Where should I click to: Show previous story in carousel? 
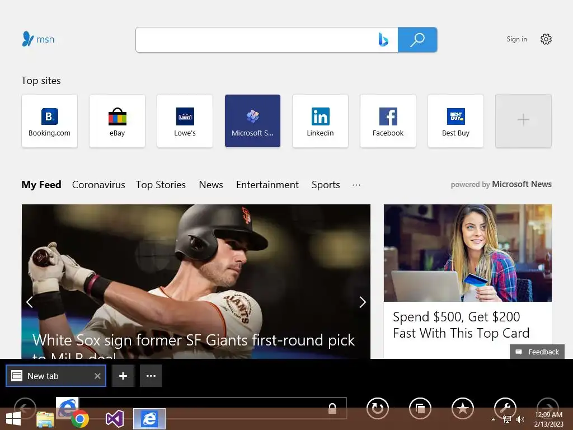point(30,302)
